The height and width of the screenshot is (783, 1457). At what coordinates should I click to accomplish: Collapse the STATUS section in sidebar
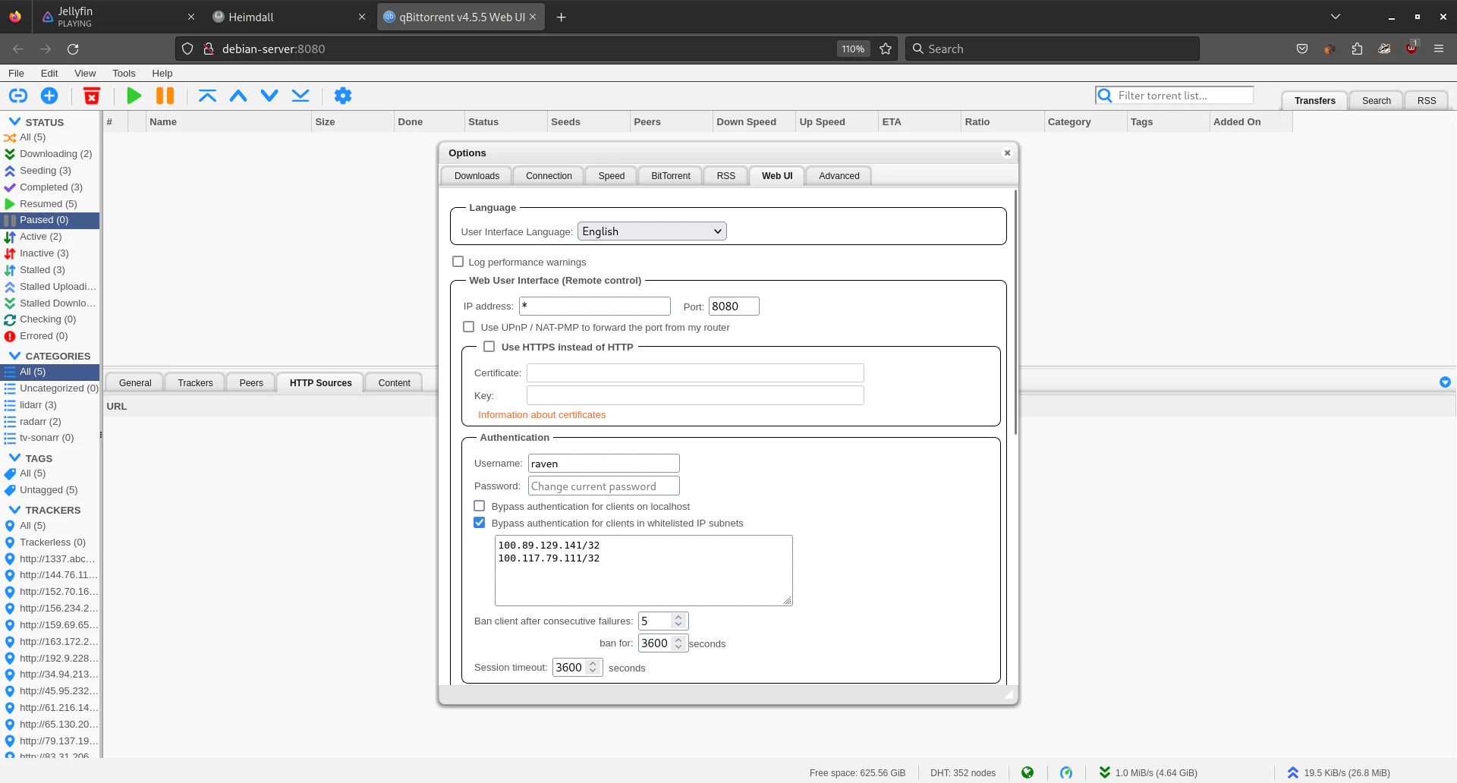tap(14, 121)
